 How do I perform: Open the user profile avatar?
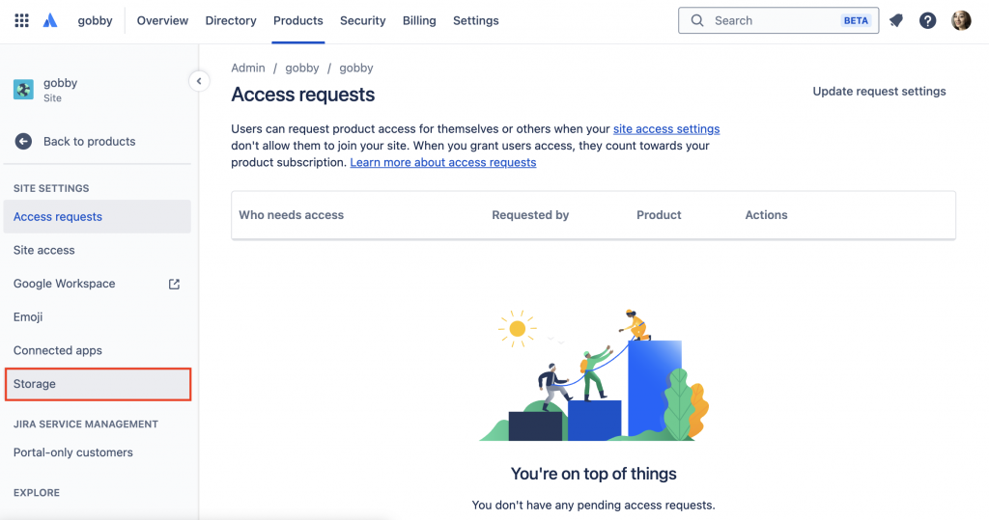pyautogui.click(x=961, y=20)
